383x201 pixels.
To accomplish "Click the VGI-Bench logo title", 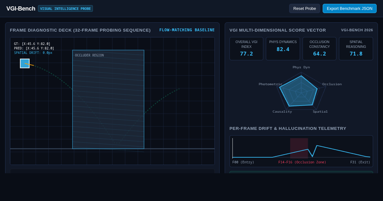I will tap(21, 9).
